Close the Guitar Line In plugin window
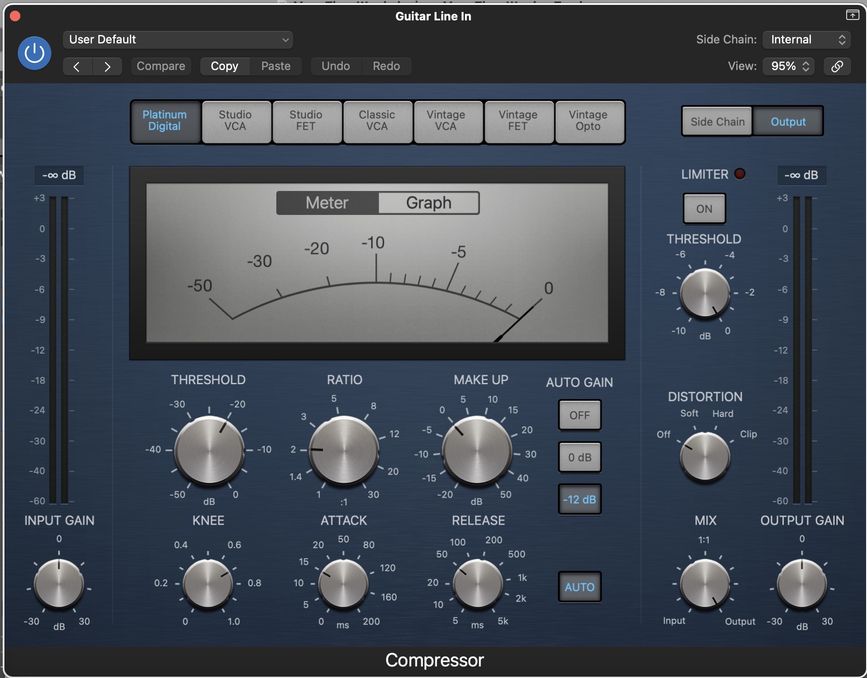867x678 pixels. (x=15, y=16)
